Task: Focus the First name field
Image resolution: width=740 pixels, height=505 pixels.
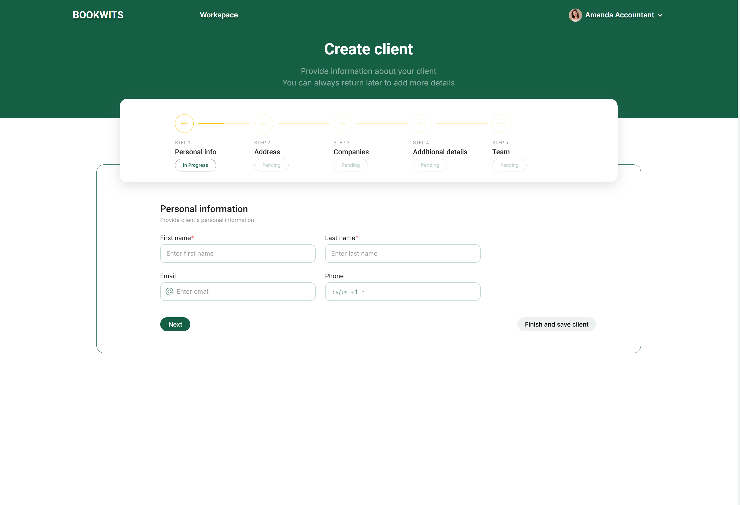Action: click(238, 254)
